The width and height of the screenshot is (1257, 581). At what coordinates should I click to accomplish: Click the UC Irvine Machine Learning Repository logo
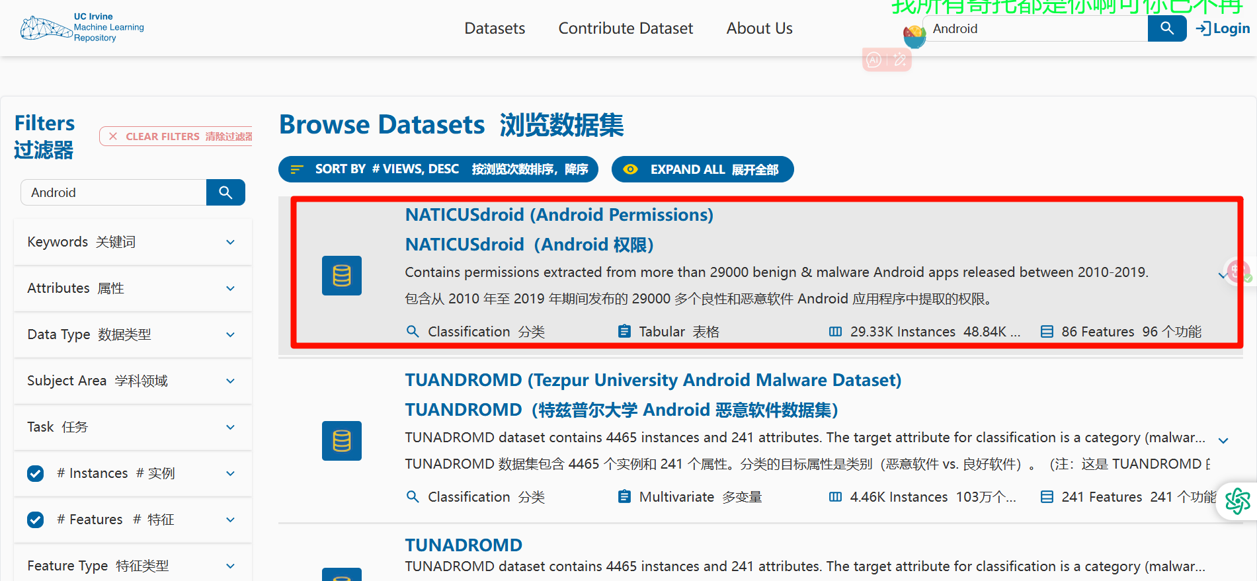[82, 28]
